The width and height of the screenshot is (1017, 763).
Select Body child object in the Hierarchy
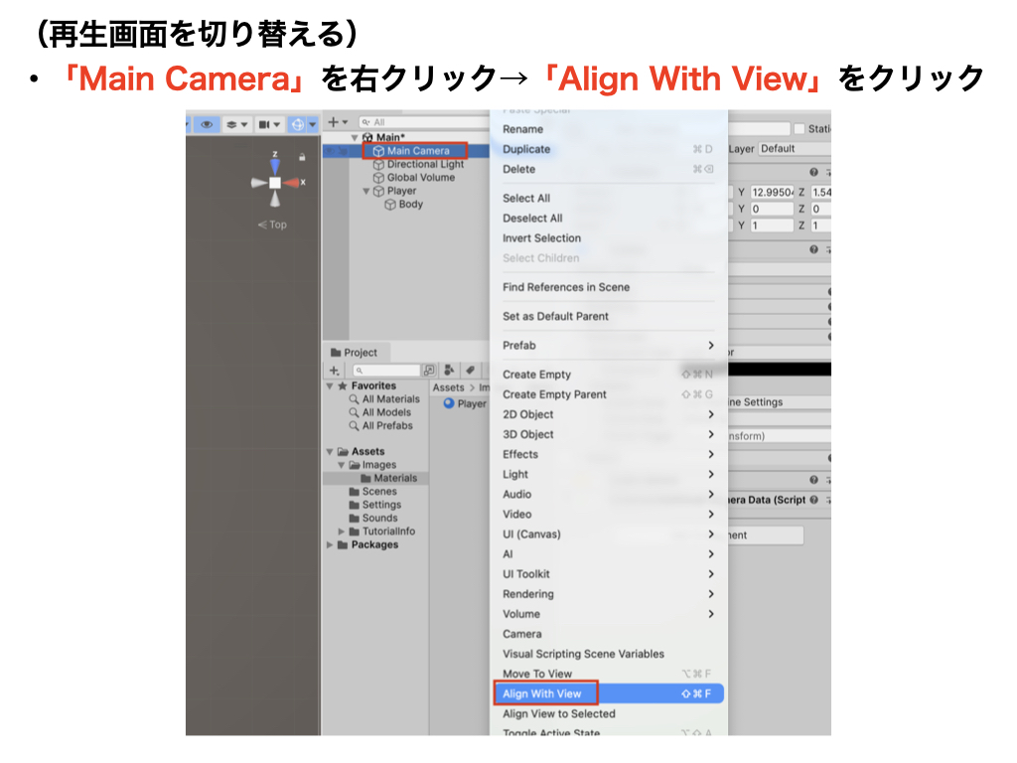click(x=410, y=204)
